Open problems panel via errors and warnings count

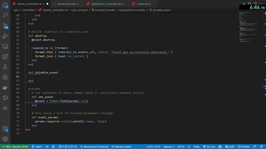[67, 147]
